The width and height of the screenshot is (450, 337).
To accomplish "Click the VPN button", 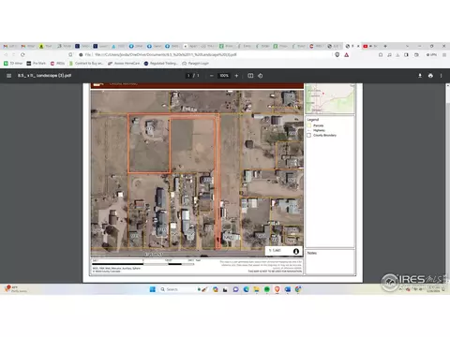I will click(x=431, y=54).
